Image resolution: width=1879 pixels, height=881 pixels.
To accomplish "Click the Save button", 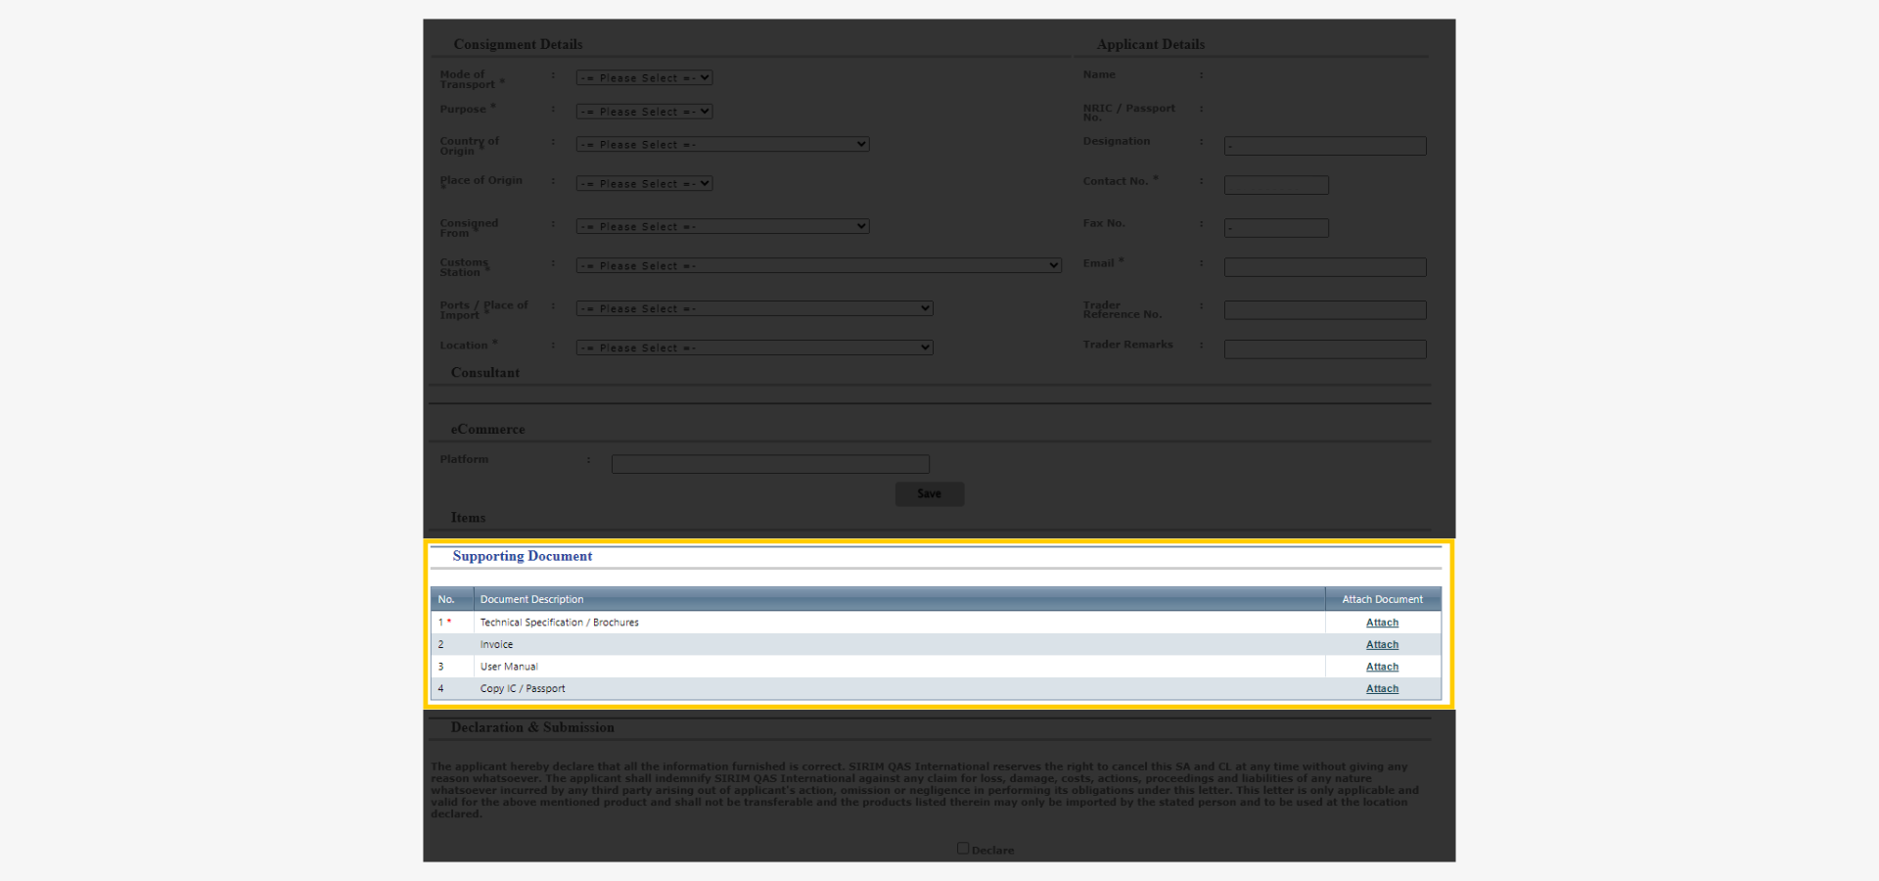I will [929, 493].
